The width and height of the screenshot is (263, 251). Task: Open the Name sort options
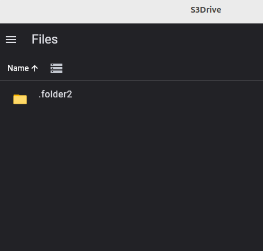23,68
